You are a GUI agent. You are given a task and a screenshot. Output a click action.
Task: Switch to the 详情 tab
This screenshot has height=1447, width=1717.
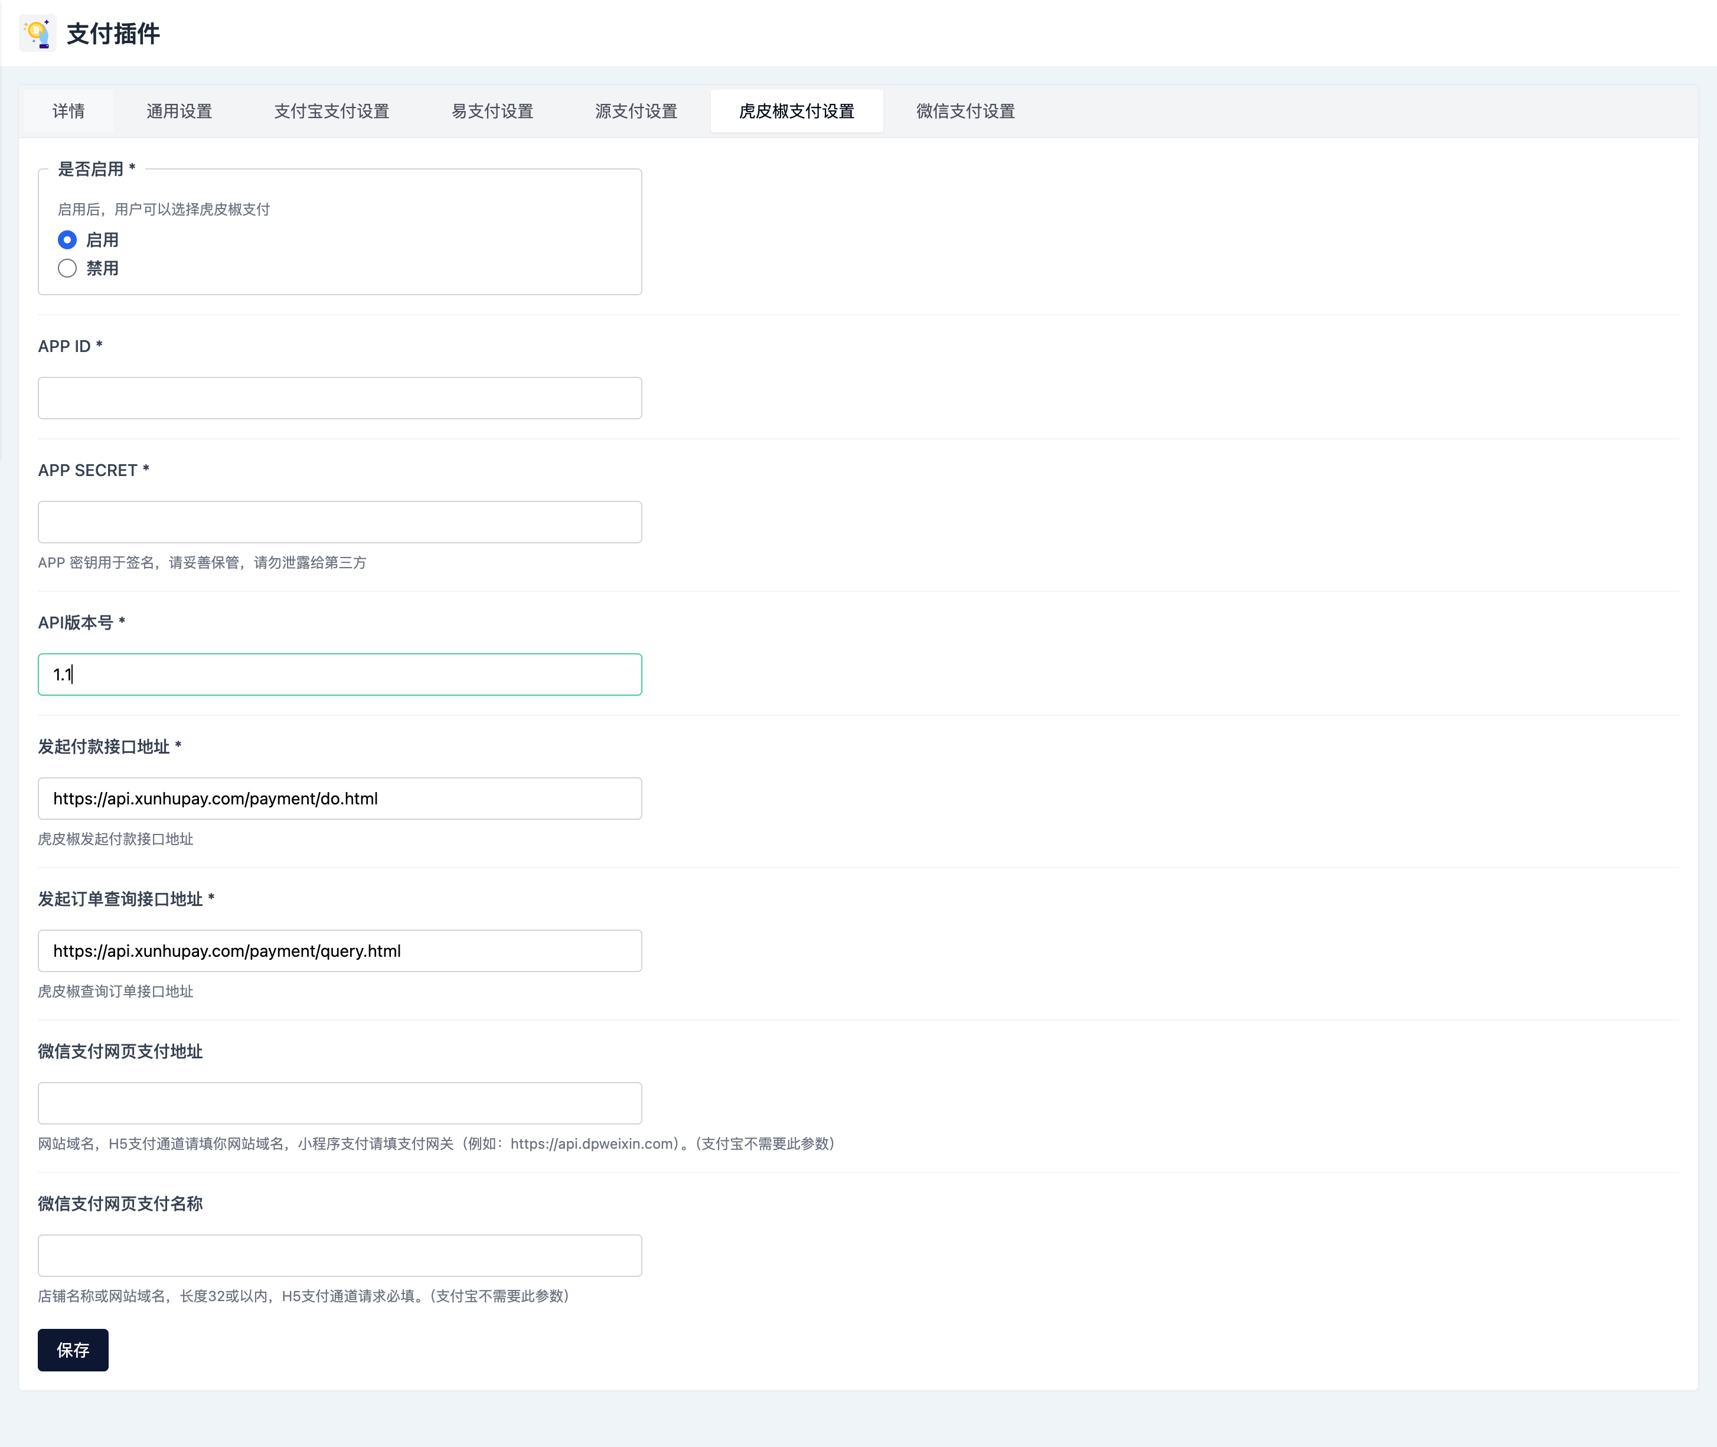68,111
